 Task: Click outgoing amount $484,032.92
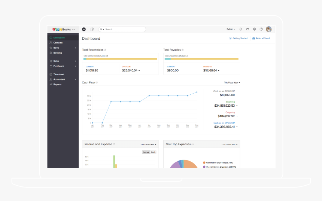[226, 116]
